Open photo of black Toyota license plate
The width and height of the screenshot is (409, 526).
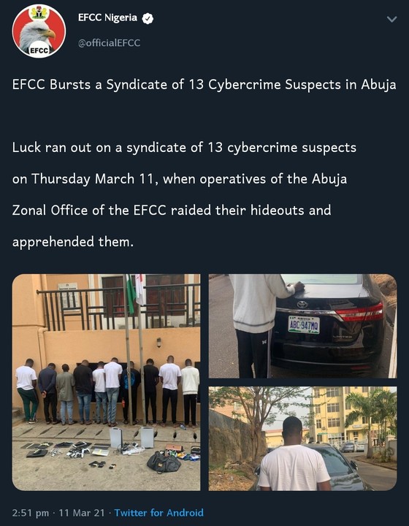(x=302, y=326)
